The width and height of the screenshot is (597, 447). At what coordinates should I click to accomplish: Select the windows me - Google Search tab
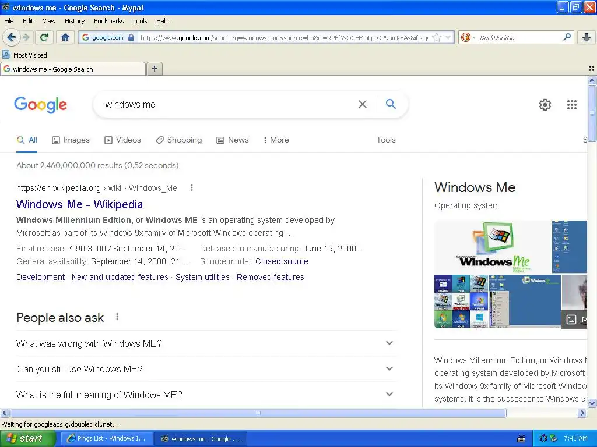[x=73, y=69]
